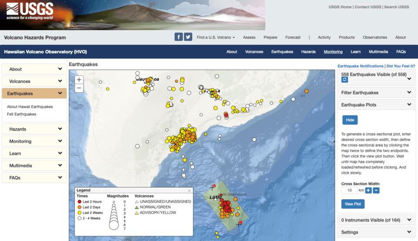This screenshot has height=241, width=418.
Task: Open the Felt Earthquakes link
Action: tap(22, 114)
